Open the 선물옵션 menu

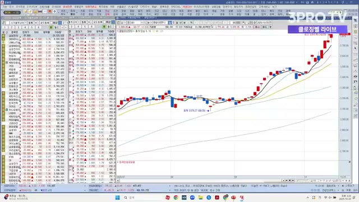(x=121, y=7)
